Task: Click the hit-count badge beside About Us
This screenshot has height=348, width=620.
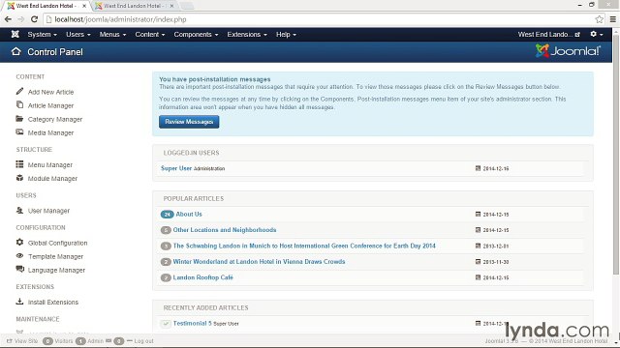Action: pyautogui.click(x=167, y=215)
